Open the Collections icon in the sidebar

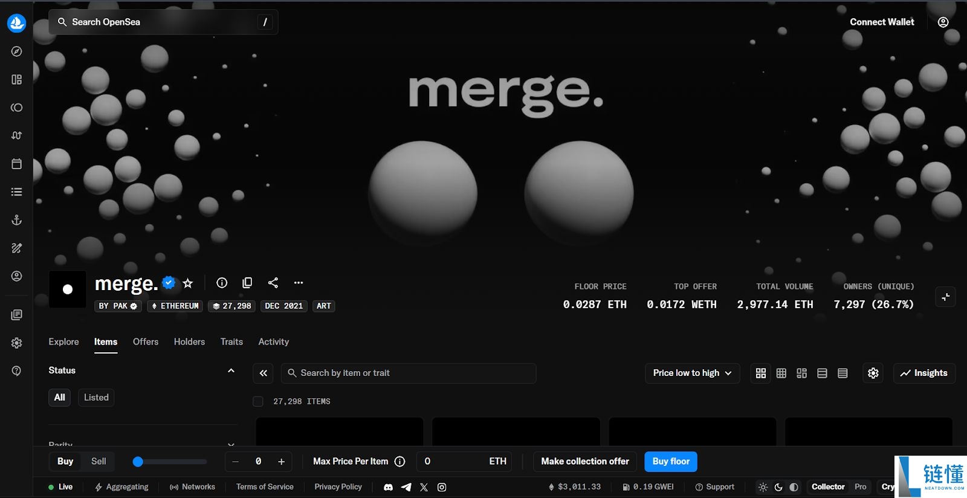point(16,79)
